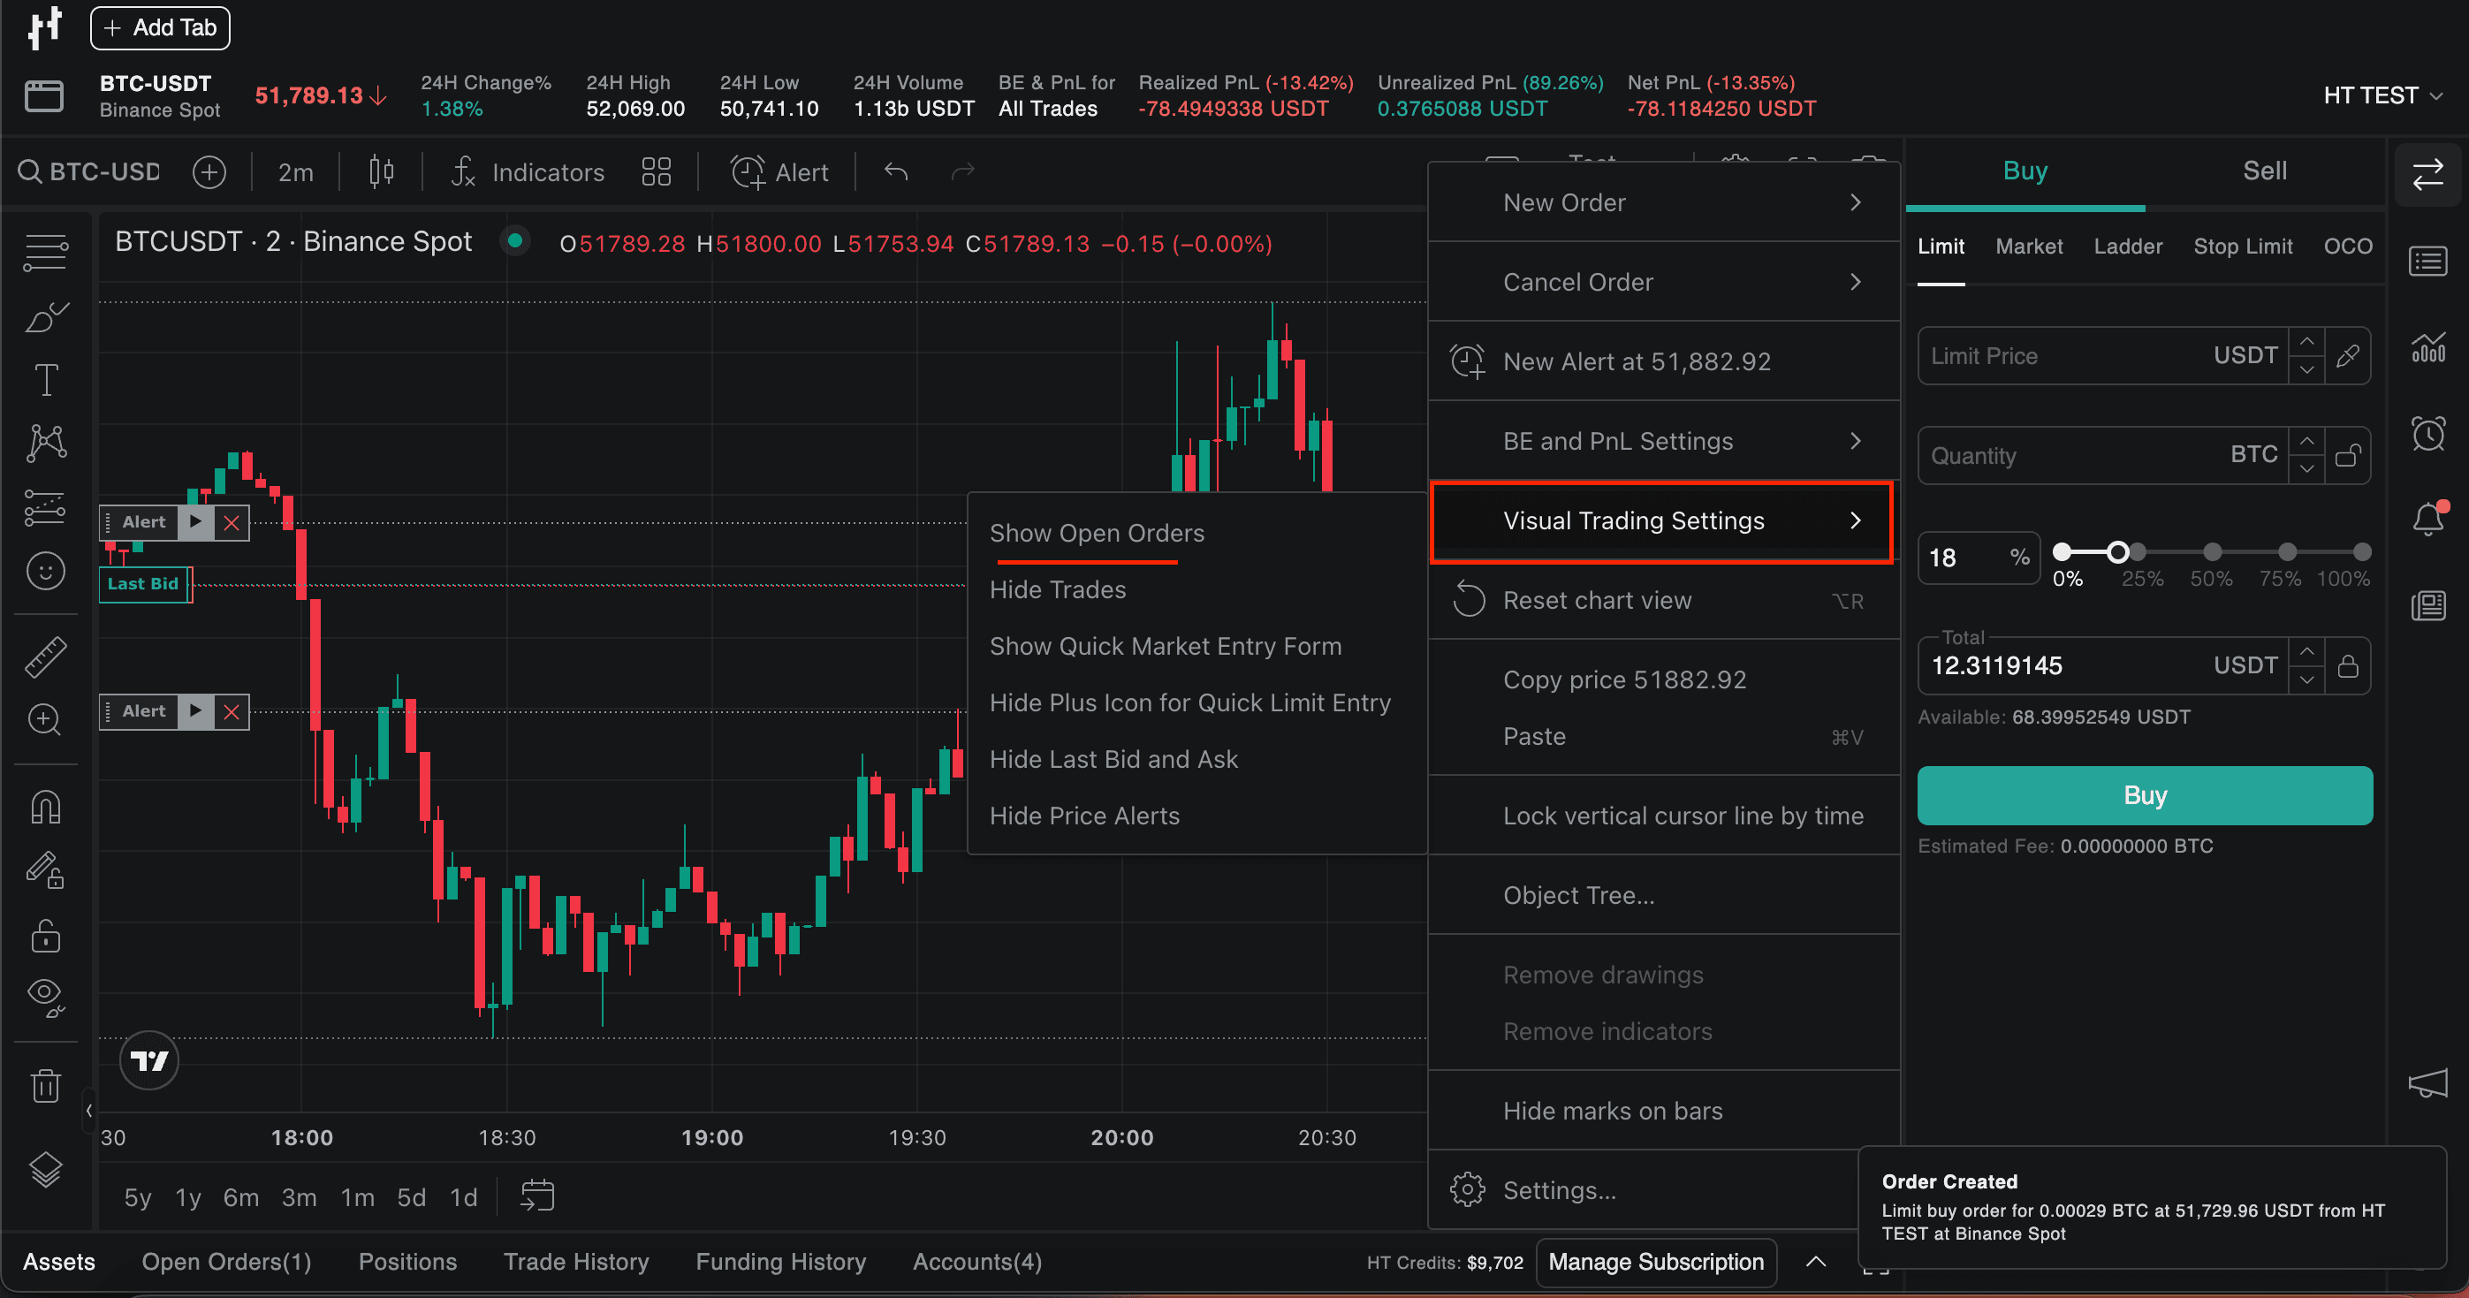This screenshot has height=1298, width=2469.
Task: Create an Alert from the toolbar
Action: click(x=779, y=172)
